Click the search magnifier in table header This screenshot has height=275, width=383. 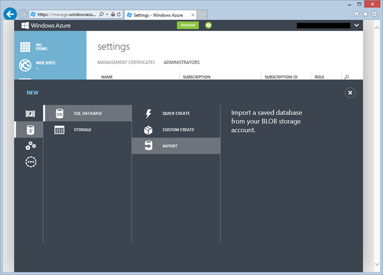(346, 77)
